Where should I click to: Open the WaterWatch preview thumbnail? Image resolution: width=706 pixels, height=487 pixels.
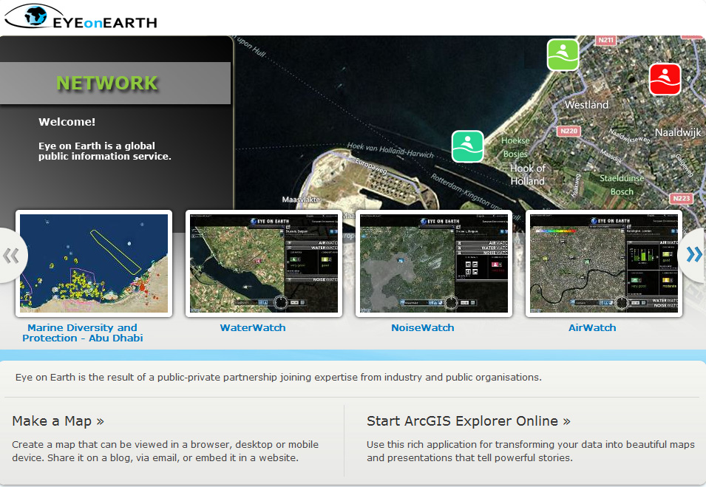(264, 264)
